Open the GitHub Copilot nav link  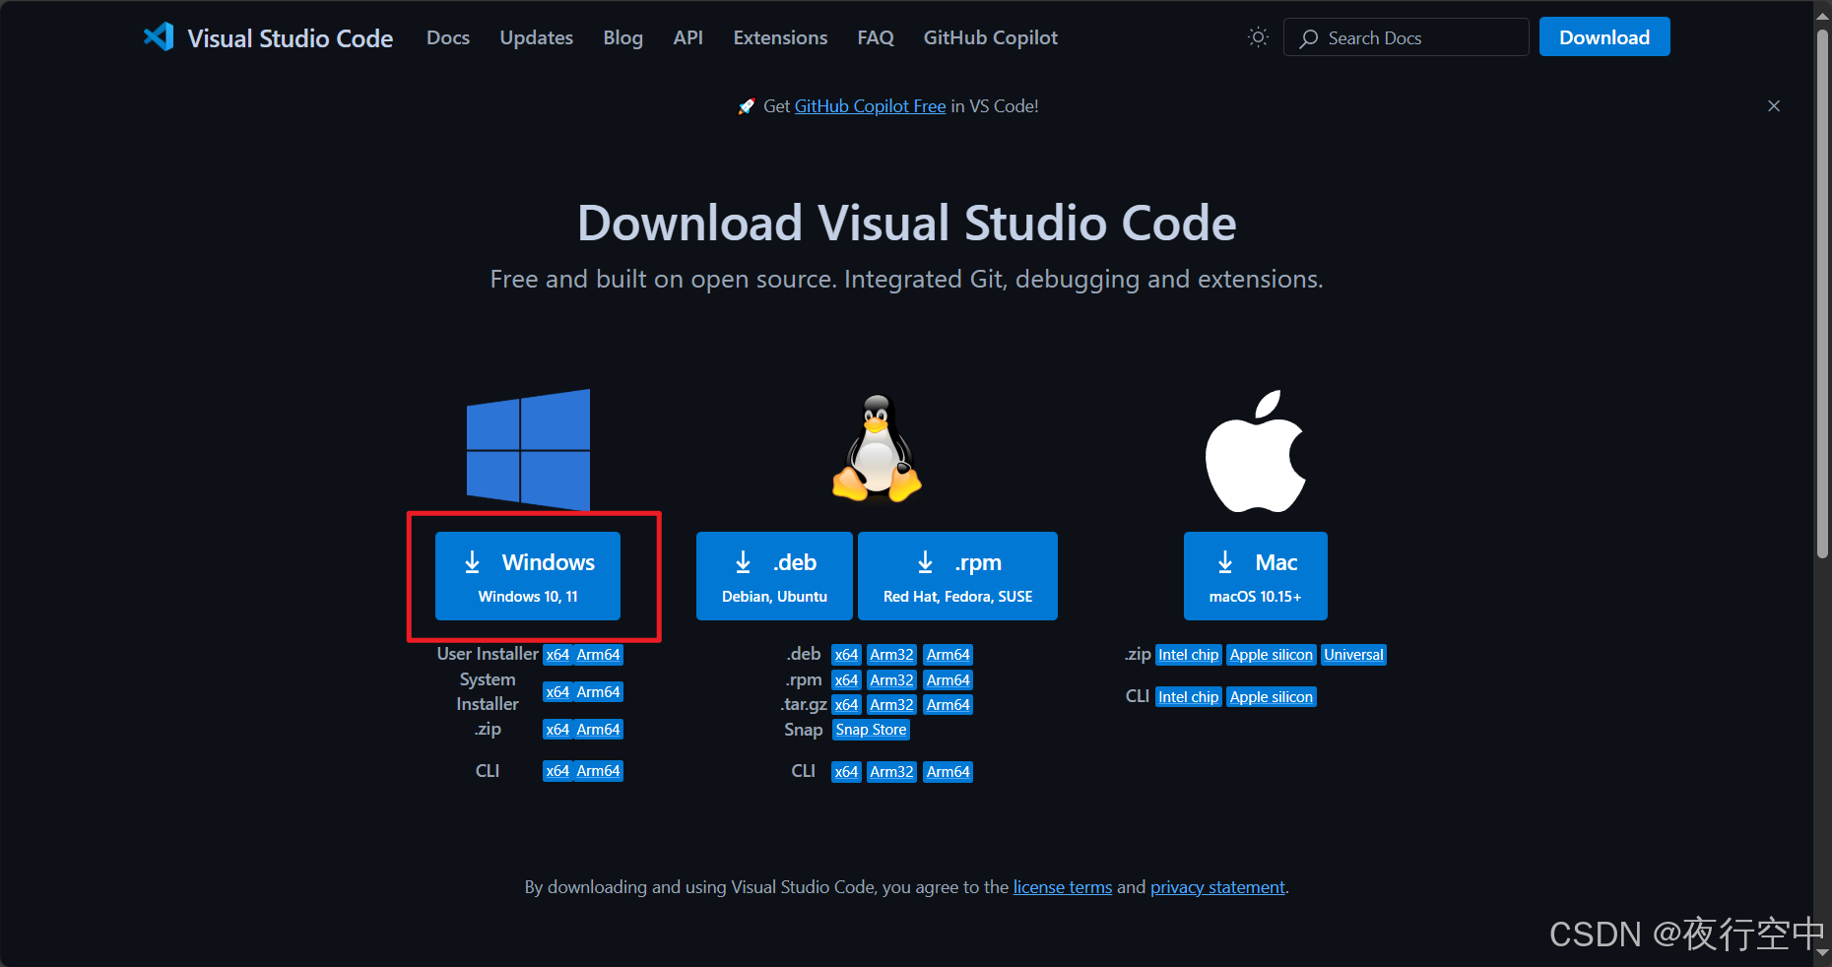click(991, 37)
